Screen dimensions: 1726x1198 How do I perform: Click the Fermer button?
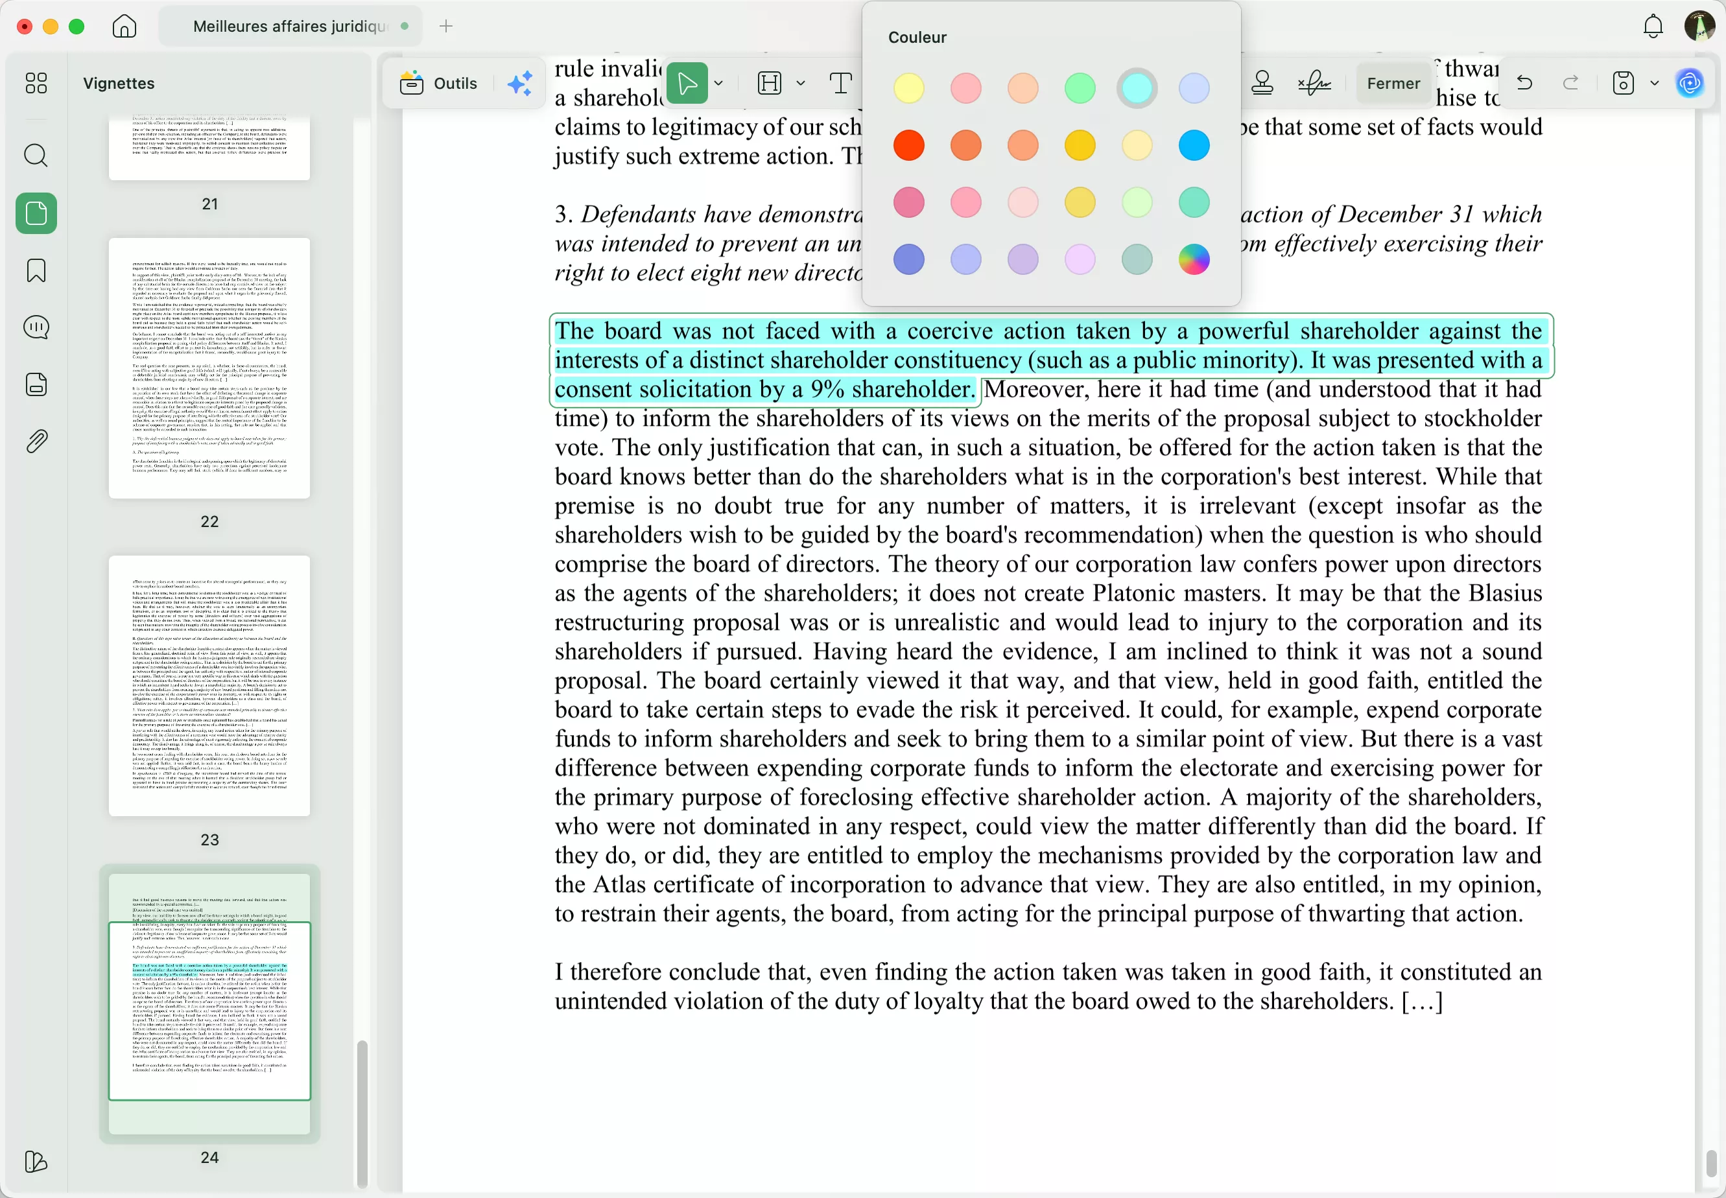[x=1393, y=82]
